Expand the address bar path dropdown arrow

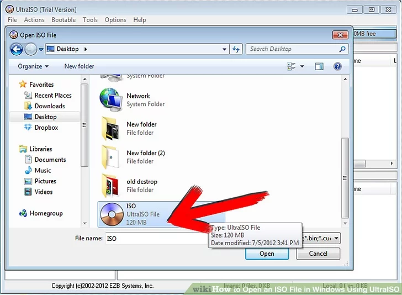pos(224,49)
